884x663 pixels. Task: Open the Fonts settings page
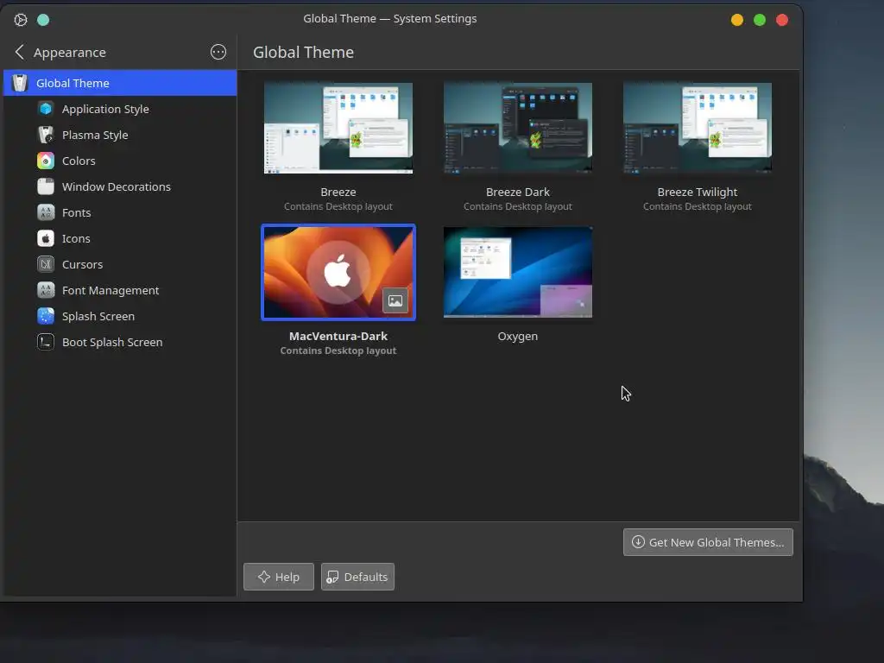click(x=120, y=212)
